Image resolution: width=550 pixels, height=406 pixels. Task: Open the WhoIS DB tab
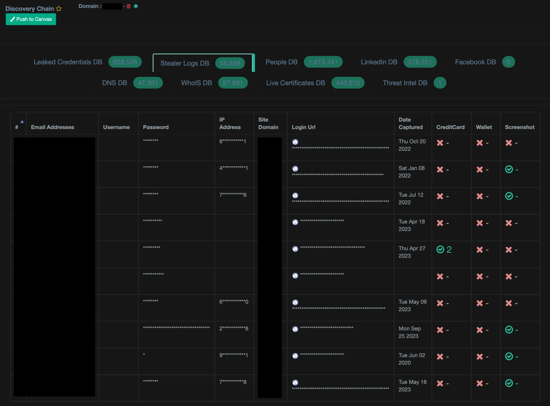[x=197, y=83]
